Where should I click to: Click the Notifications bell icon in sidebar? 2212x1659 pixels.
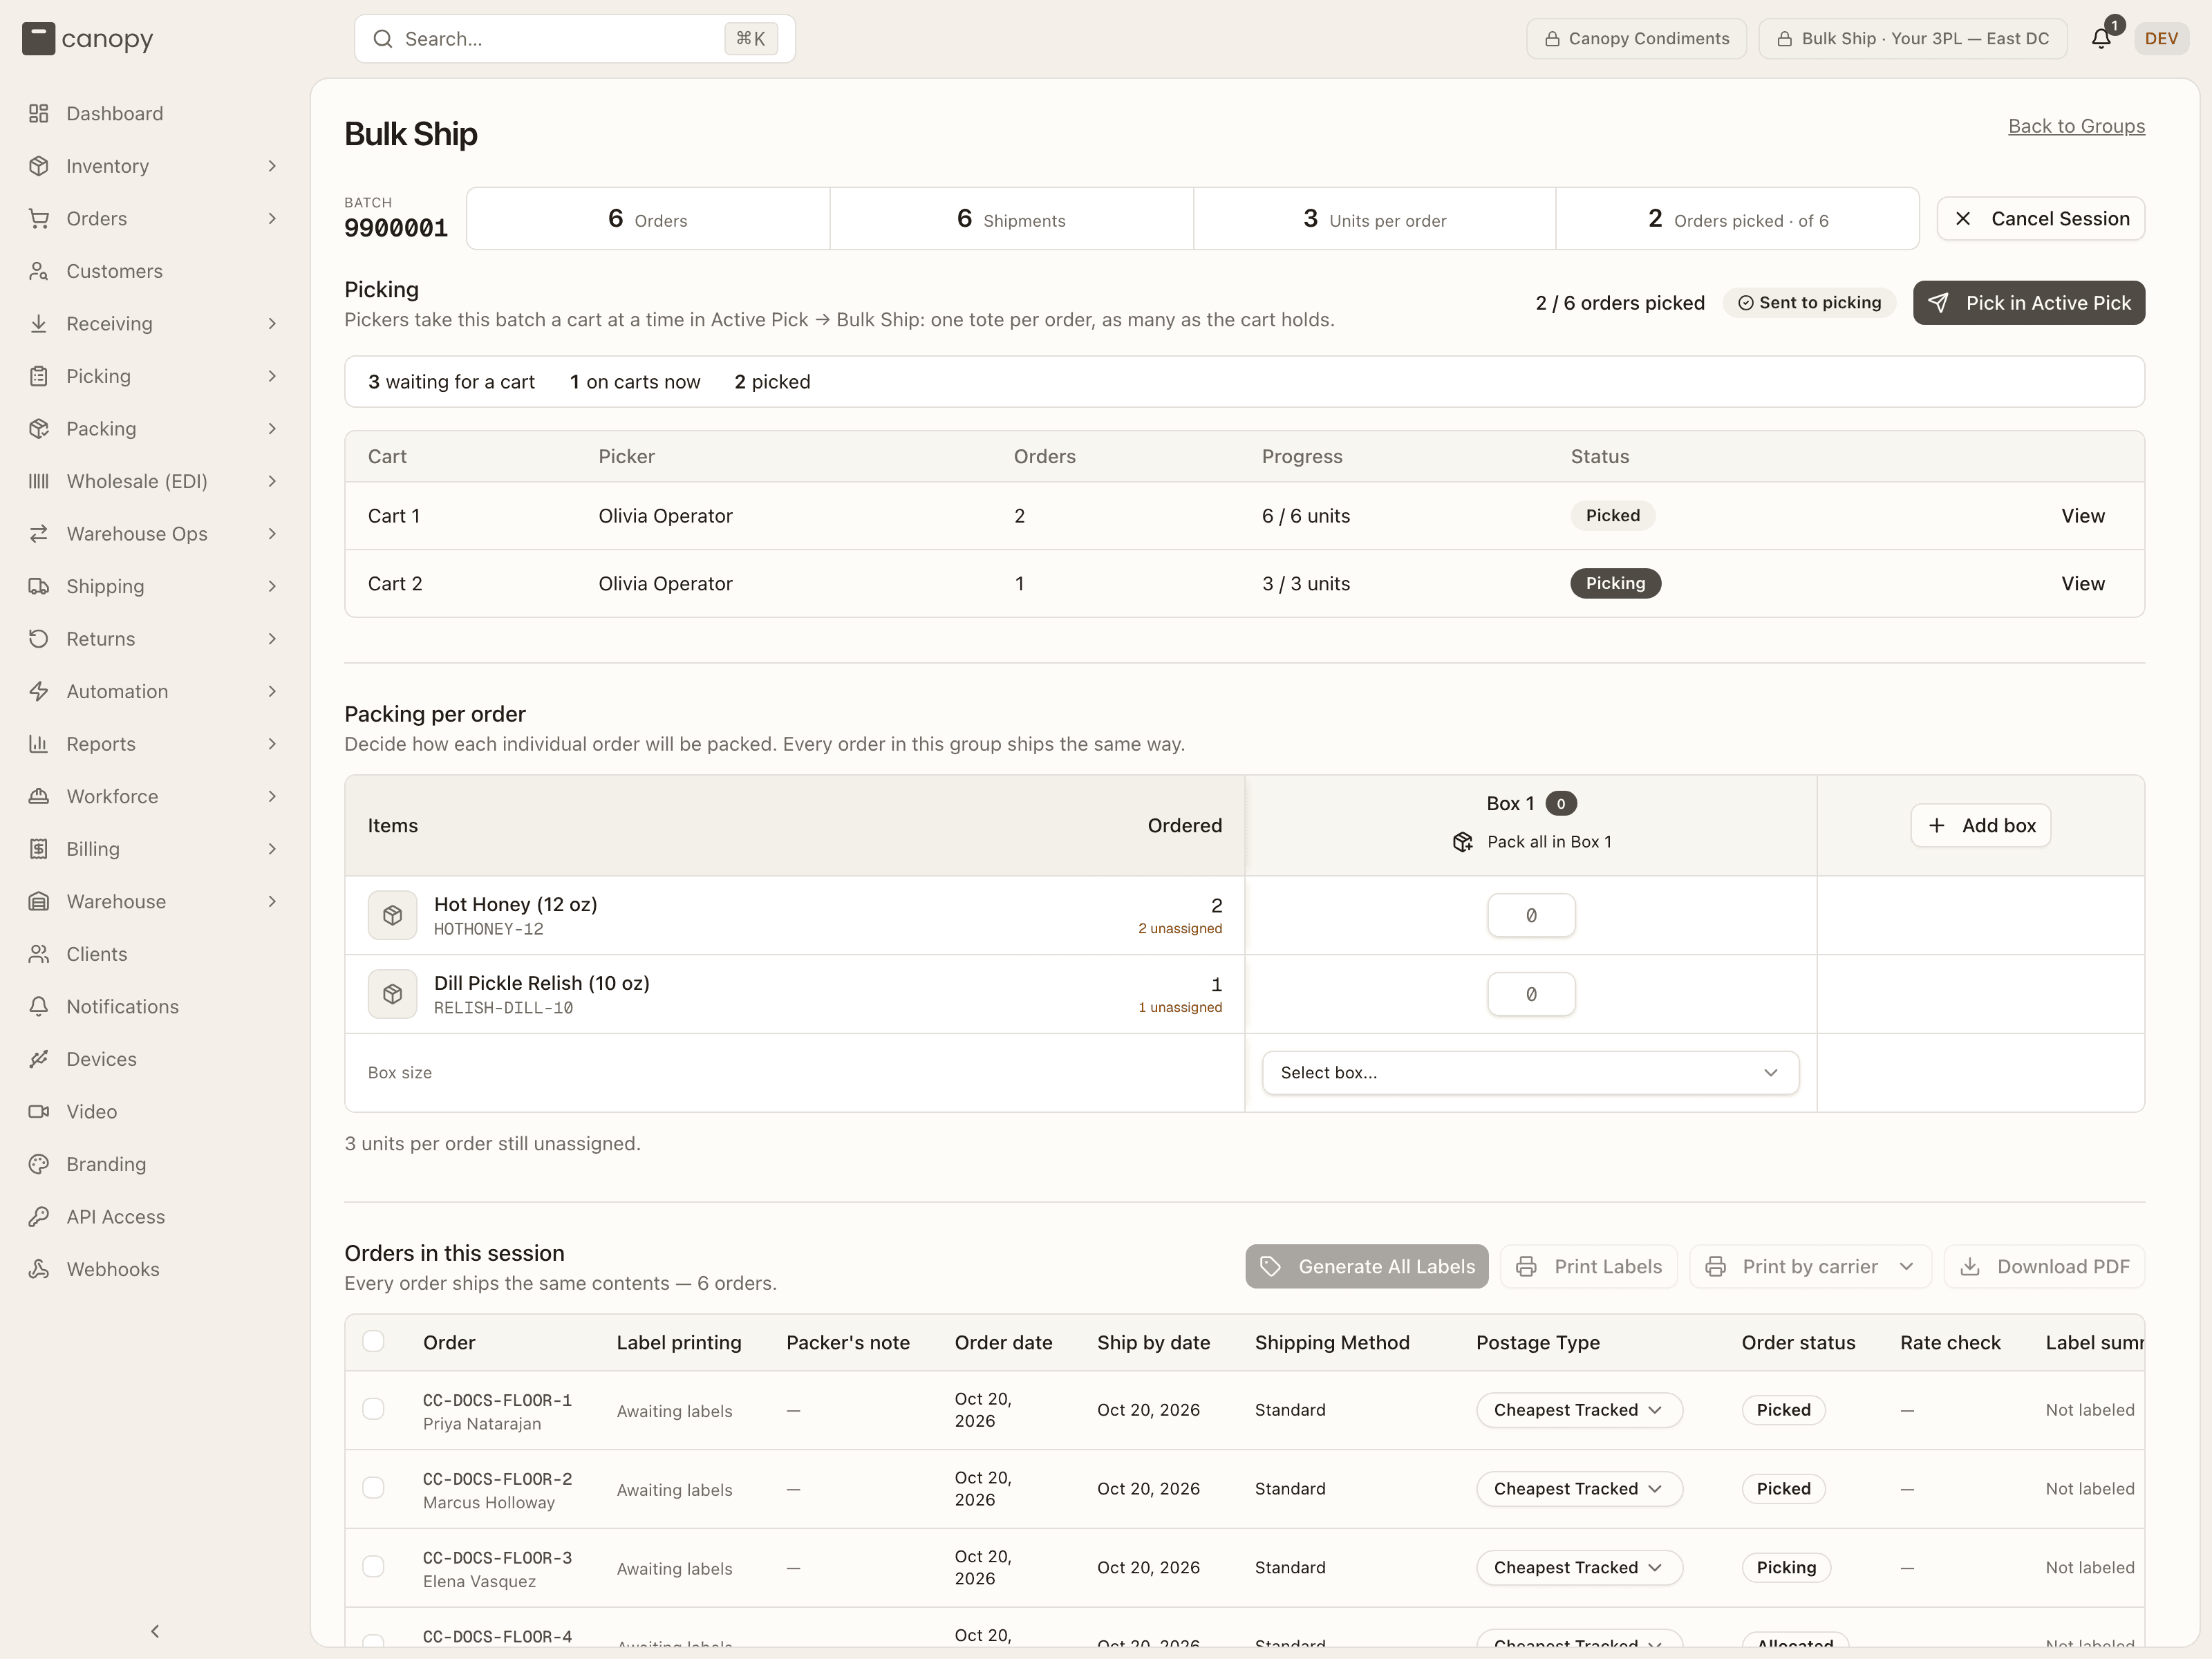[38, 1007]
